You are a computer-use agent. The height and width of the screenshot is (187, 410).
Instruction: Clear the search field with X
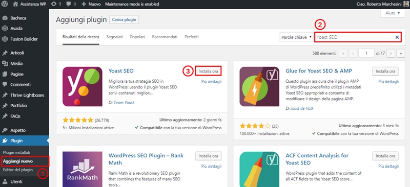(x=397, y=37)
